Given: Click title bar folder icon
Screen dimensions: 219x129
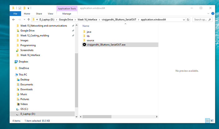Looking at the screenshot, I should [13, 8].
